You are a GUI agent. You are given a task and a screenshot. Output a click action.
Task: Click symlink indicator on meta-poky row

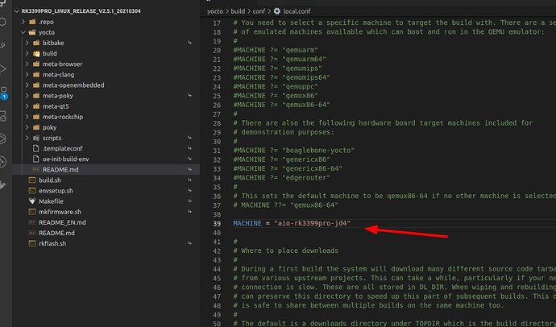(189, 96)
